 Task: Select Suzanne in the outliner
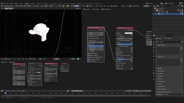coord(162,14)
